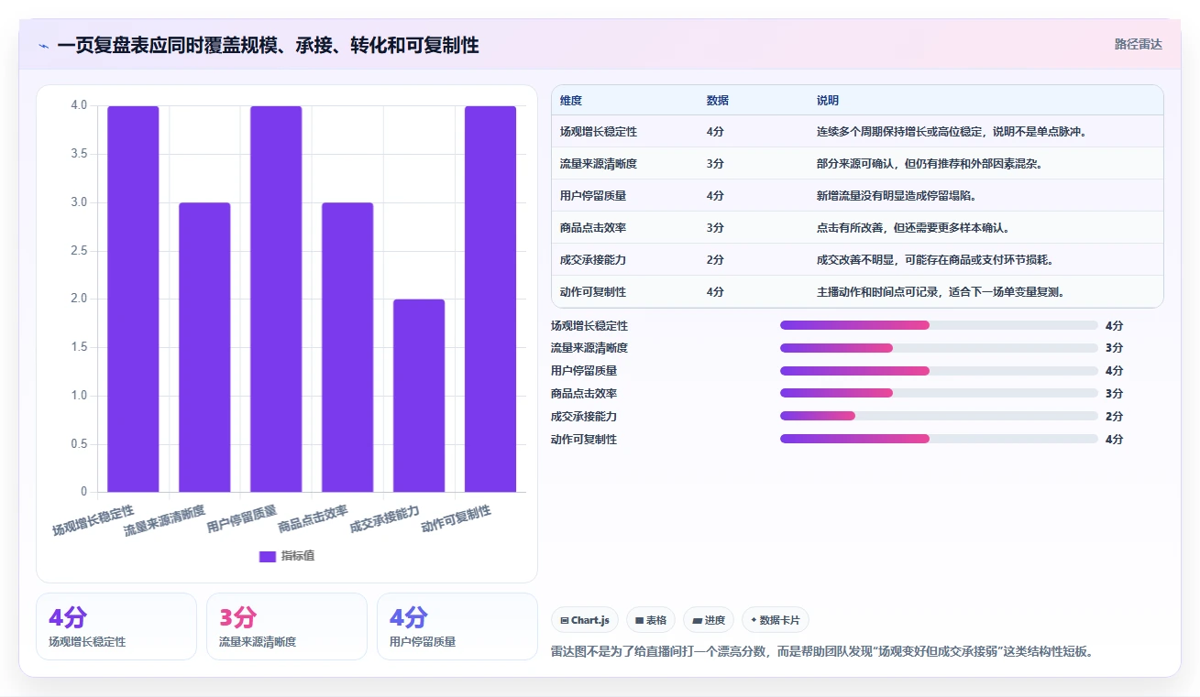The width and height of the screenshot is (1200, 697).
Task: Click the 成交承接能力 label in progress list
Action: 584,416
